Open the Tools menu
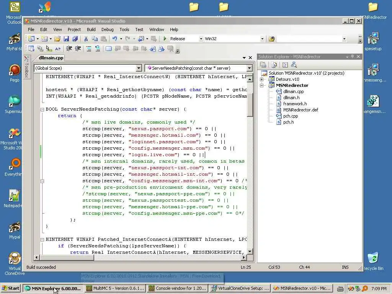The height and width of the screenshot is (294, 392). pyautogui.click(x=124, y=29)
